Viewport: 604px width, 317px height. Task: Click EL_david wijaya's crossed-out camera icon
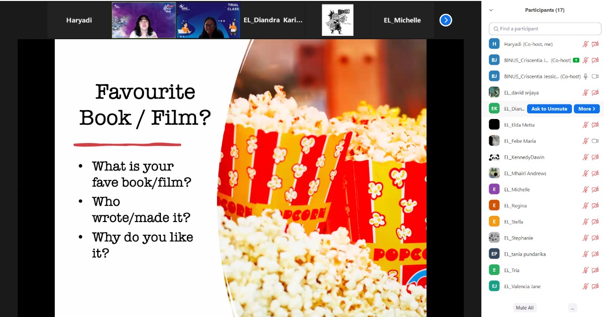coord(595,93)
